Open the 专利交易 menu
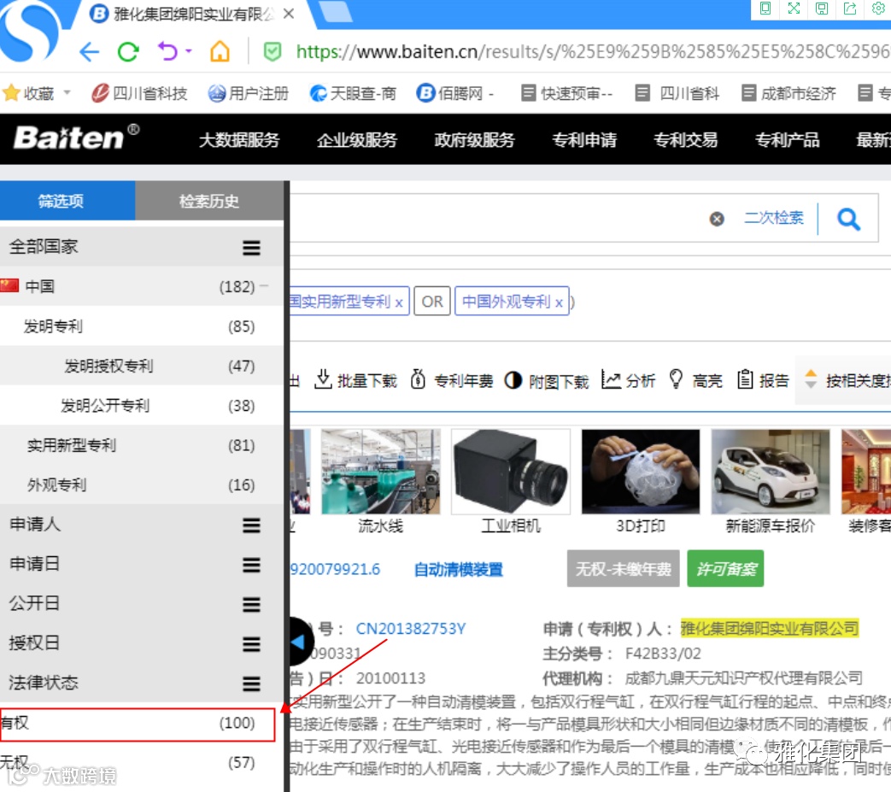This screenshot has height=792, width=891. coord(685,140)
